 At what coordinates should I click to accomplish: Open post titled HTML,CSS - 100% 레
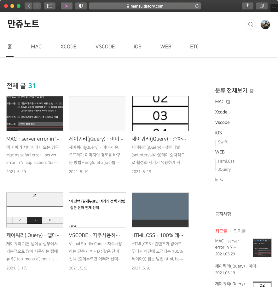[157, 235]
